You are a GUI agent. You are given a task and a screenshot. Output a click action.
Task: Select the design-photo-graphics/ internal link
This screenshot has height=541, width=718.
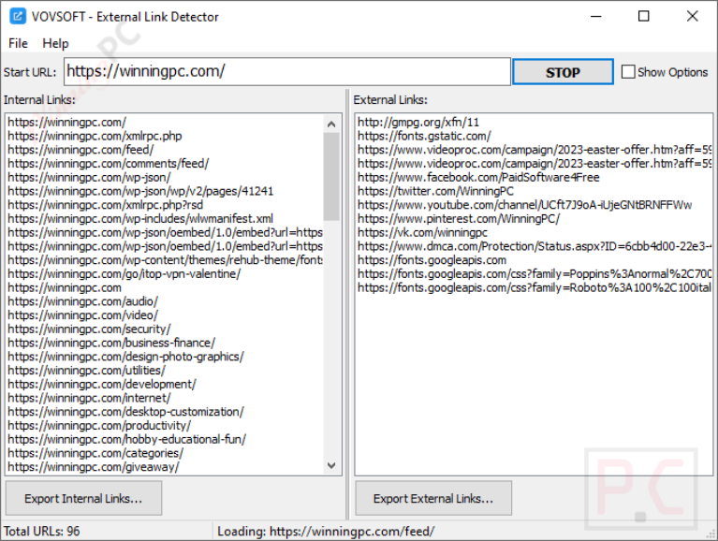pyautogui.click(x=125, y=356)
